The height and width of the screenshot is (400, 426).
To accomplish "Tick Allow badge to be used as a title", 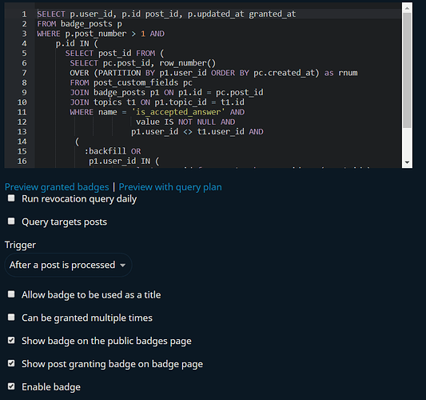I will 11,294.
